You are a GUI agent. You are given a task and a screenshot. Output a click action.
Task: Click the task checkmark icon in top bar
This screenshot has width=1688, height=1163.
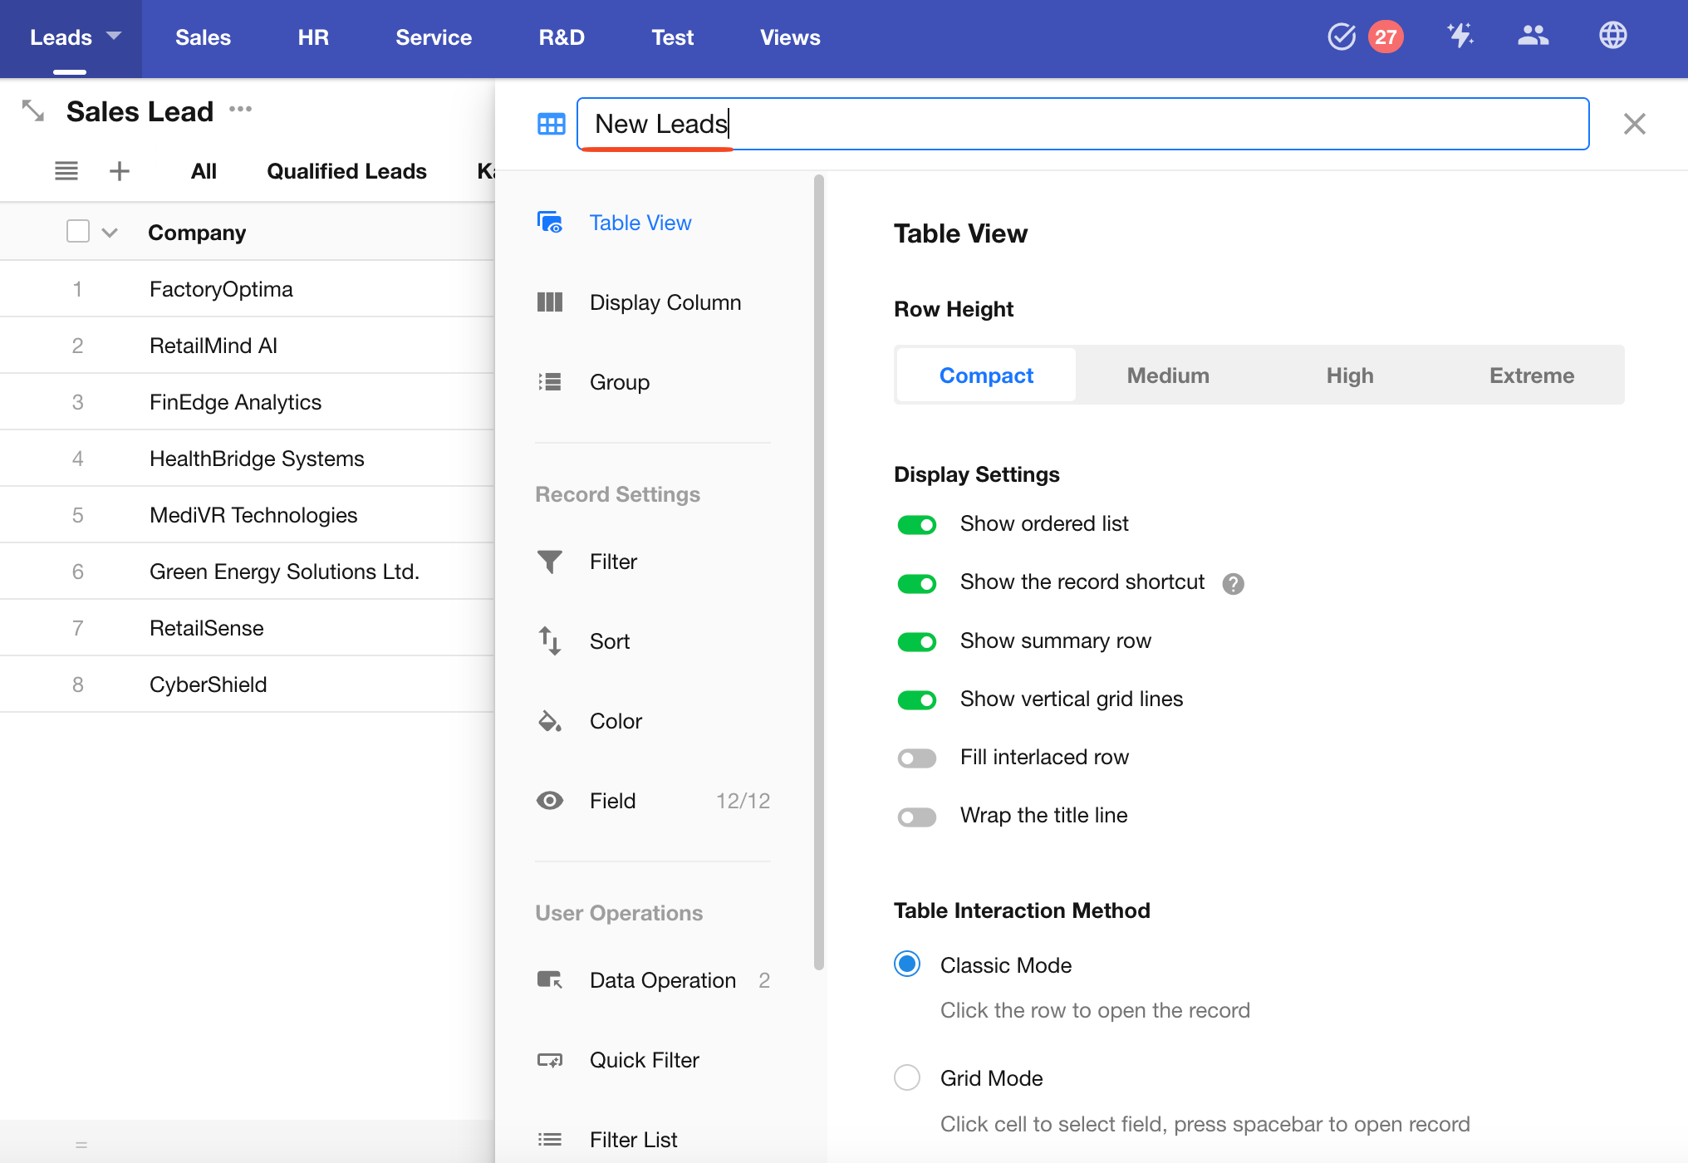(1341, 37)
